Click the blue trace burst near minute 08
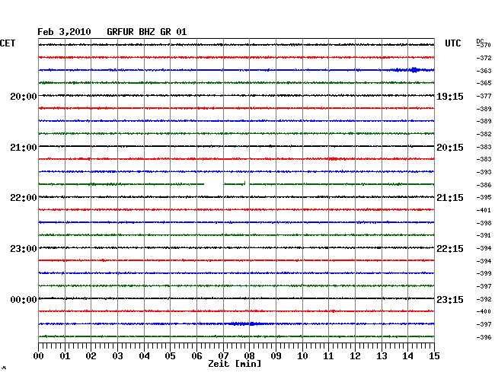The height and width of the screenshot is (376, 495). point(247,323)
